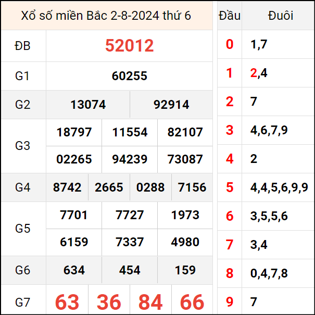Click head digit 3 in Đầu column
Image resolution: width=315 pixels, height=315 pixels.
(230, 130)
